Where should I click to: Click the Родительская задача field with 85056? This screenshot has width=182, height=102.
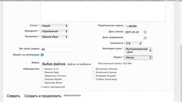click(135, 26)
